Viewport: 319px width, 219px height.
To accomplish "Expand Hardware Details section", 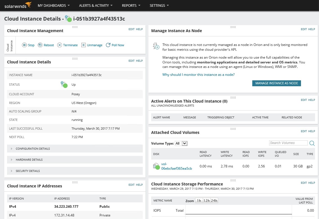I will [75, 160].
